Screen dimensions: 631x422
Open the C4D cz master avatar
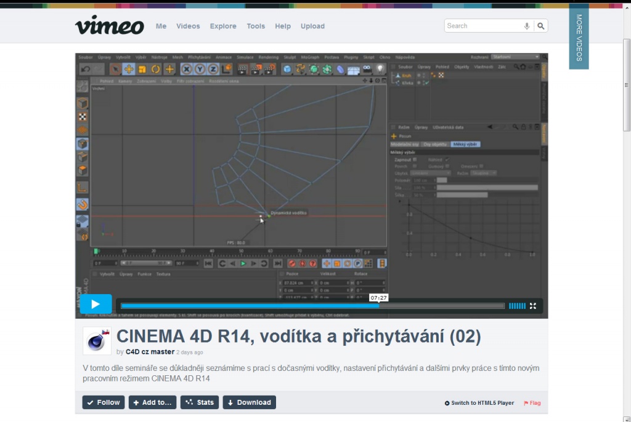pos(97,341)
